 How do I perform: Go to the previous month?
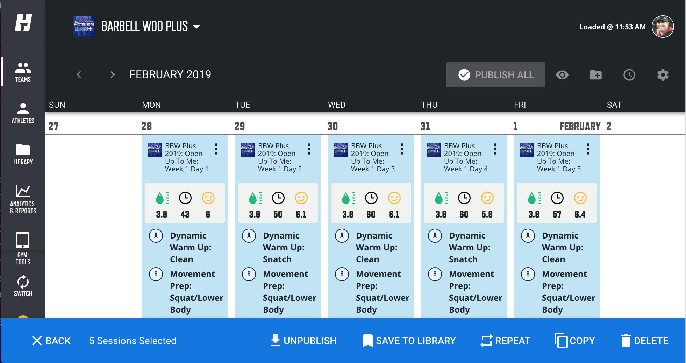coord(79,74)
